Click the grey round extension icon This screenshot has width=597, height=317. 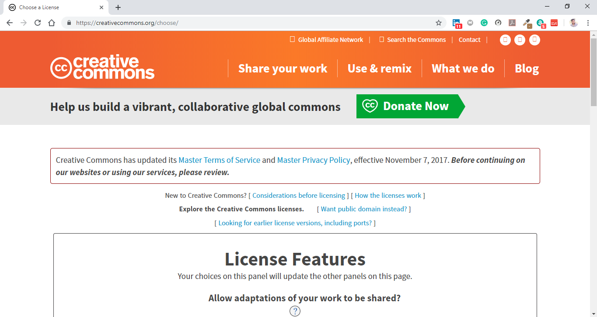(470, 23)
